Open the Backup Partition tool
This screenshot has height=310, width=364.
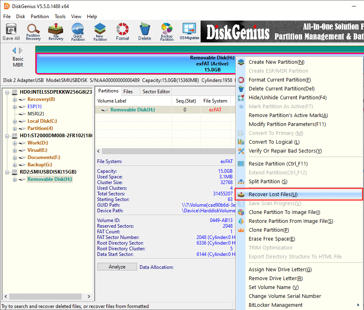(167, 31)
